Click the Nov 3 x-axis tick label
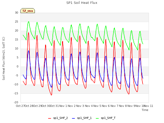The height and width of the screenshot is (123, 164). pos(80,106)
